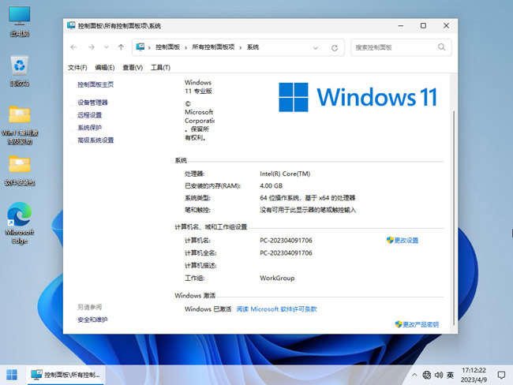Select the 软件安装包 folder icon on desktop
Image resolution: width=513 pixels, height=385 pixels.
(20, 170)
